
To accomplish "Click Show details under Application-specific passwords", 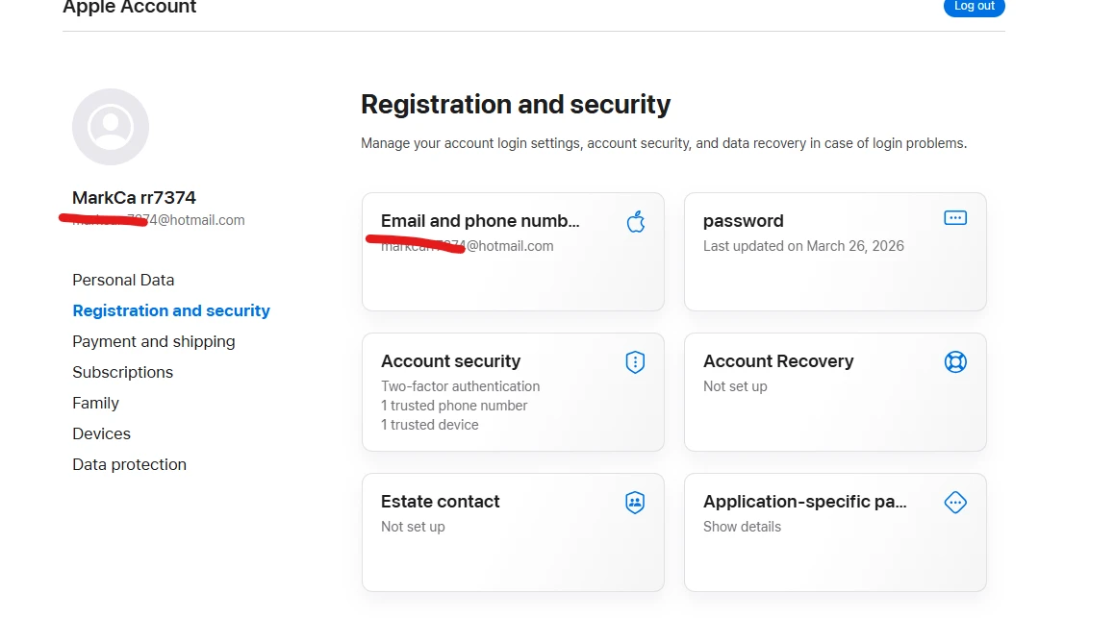I will (x=742, y=527).
